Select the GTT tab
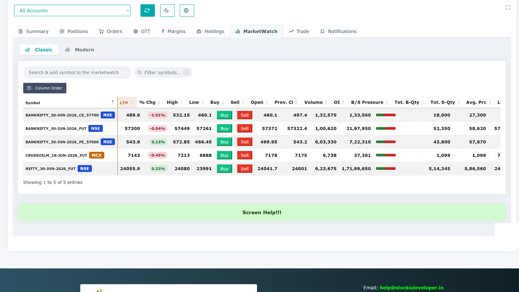The image size is (519, 292). (x=142, y=31)
